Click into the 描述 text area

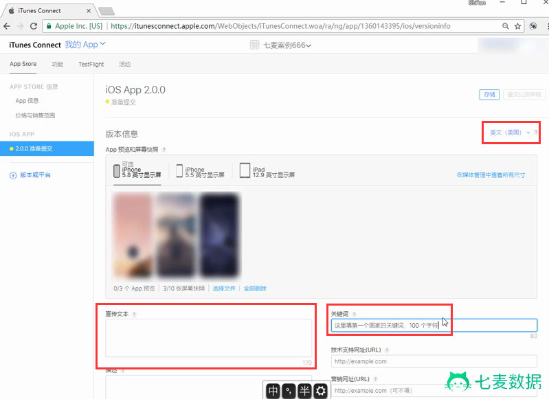click(209, 387)
